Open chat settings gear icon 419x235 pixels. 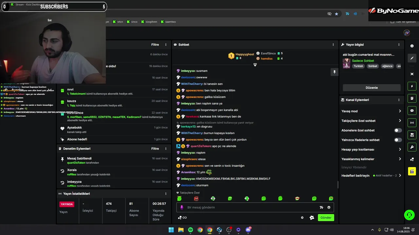[x=302, y=218]
